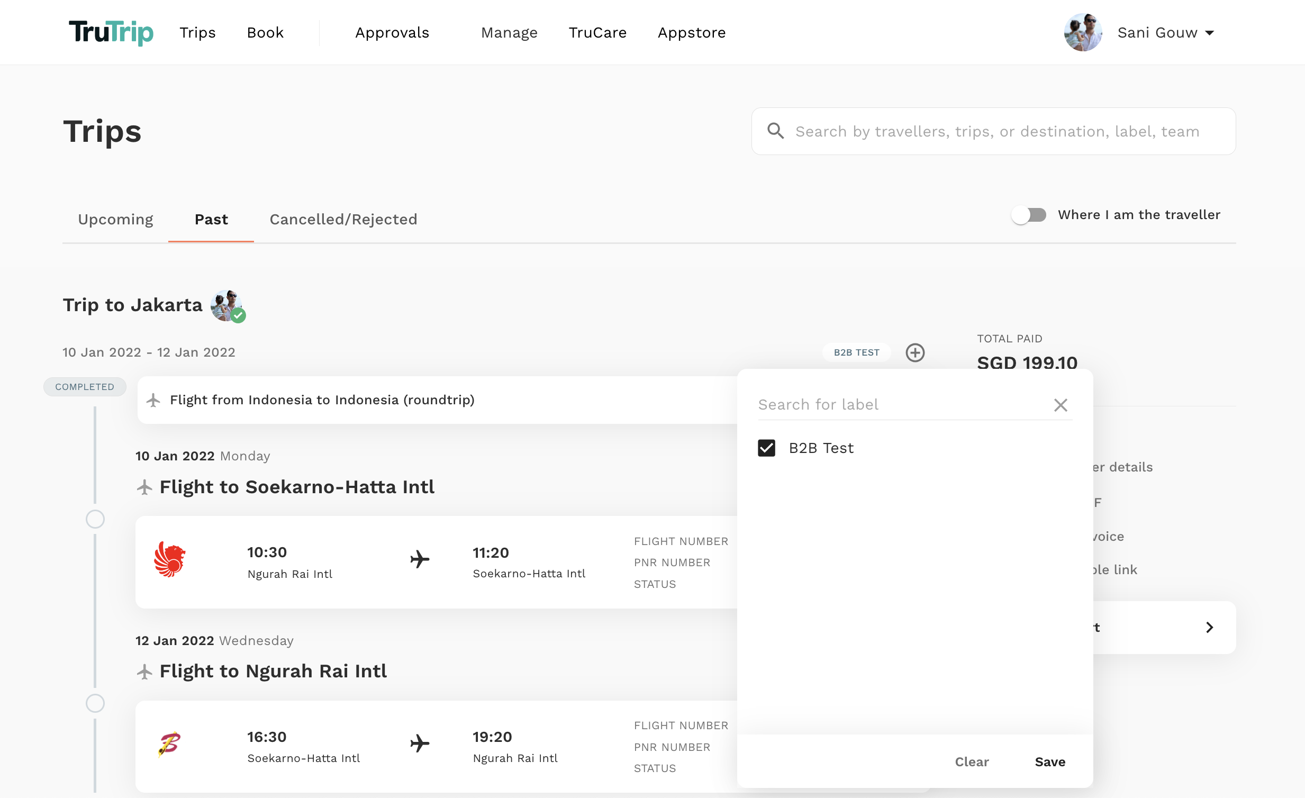
Task: Open the Trips menu item
Action: [197, 33]
